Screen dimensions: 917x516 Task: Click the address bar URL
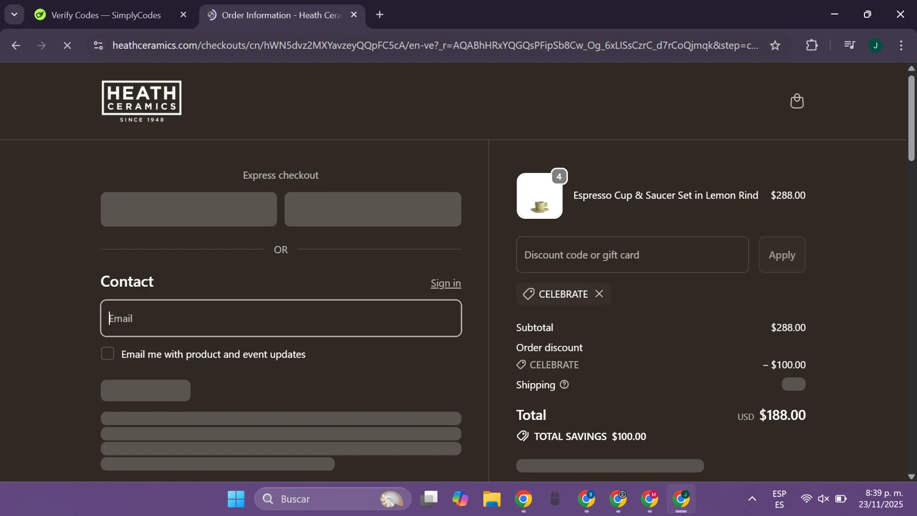point(435,45)
